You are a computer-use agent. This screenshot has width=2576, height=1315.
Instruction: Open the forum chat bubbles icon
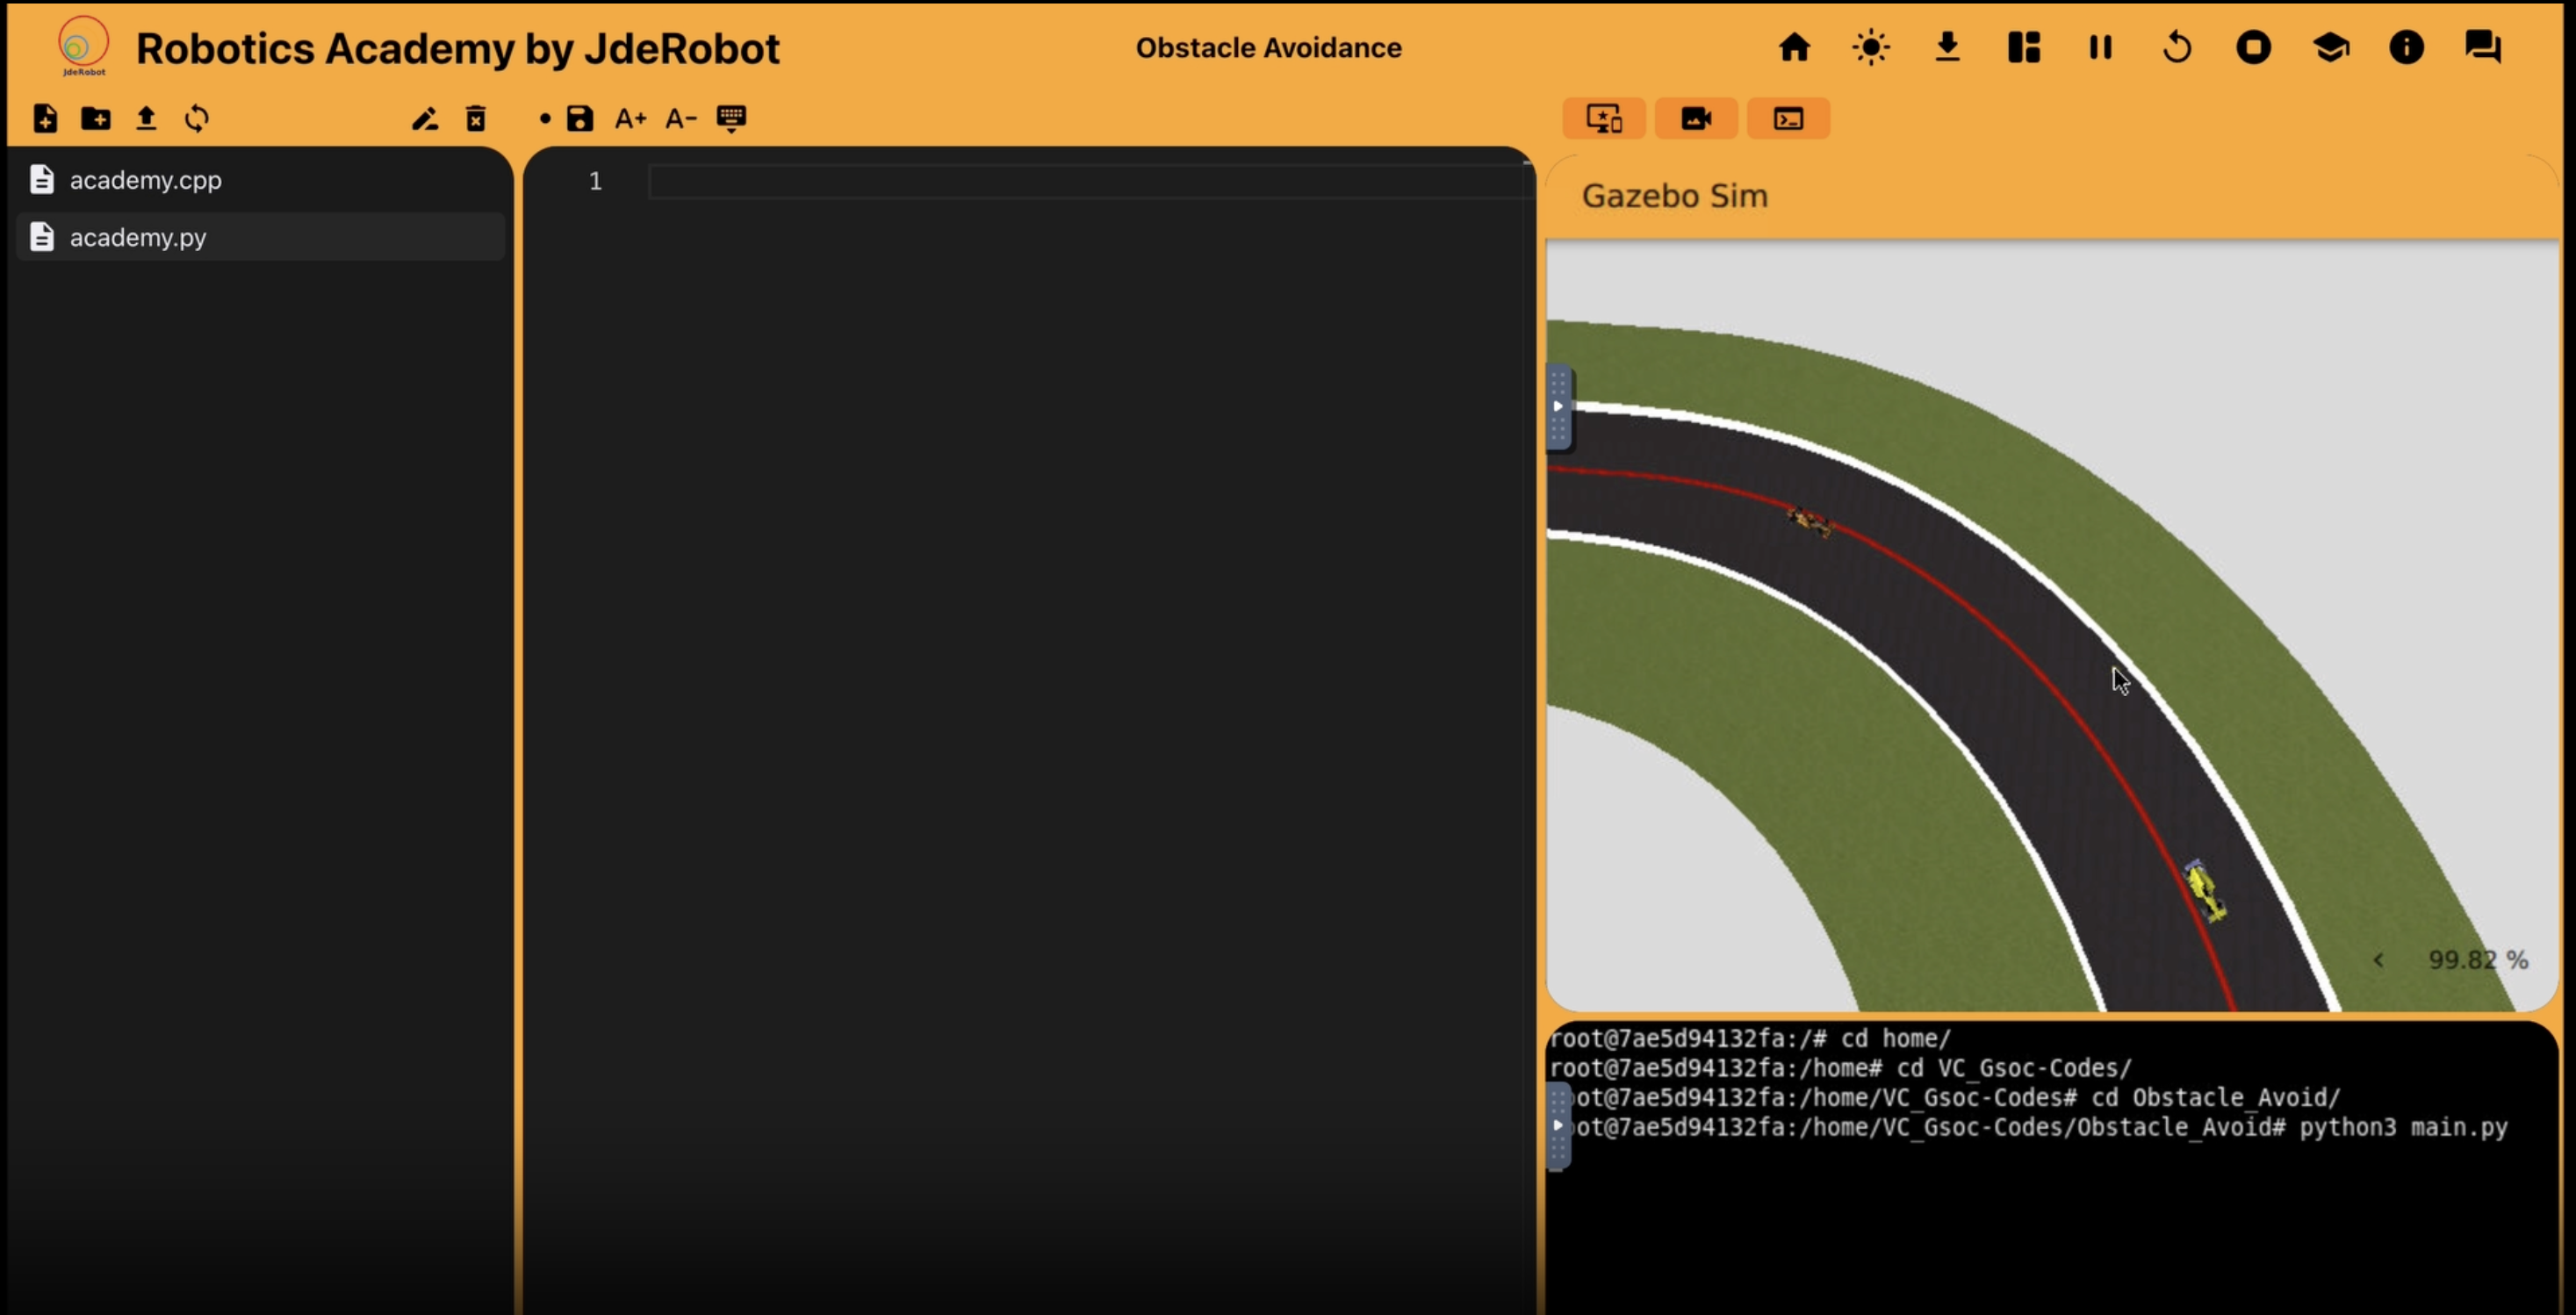coord(2483,47)
